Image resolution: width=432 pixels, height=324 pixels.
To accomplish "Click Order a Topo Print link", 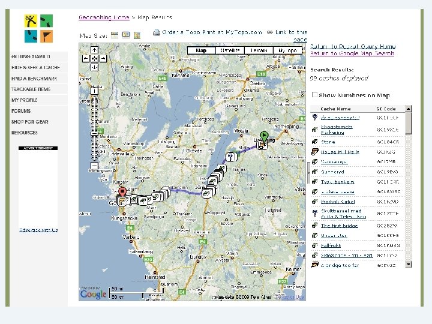I will [212, 32].
